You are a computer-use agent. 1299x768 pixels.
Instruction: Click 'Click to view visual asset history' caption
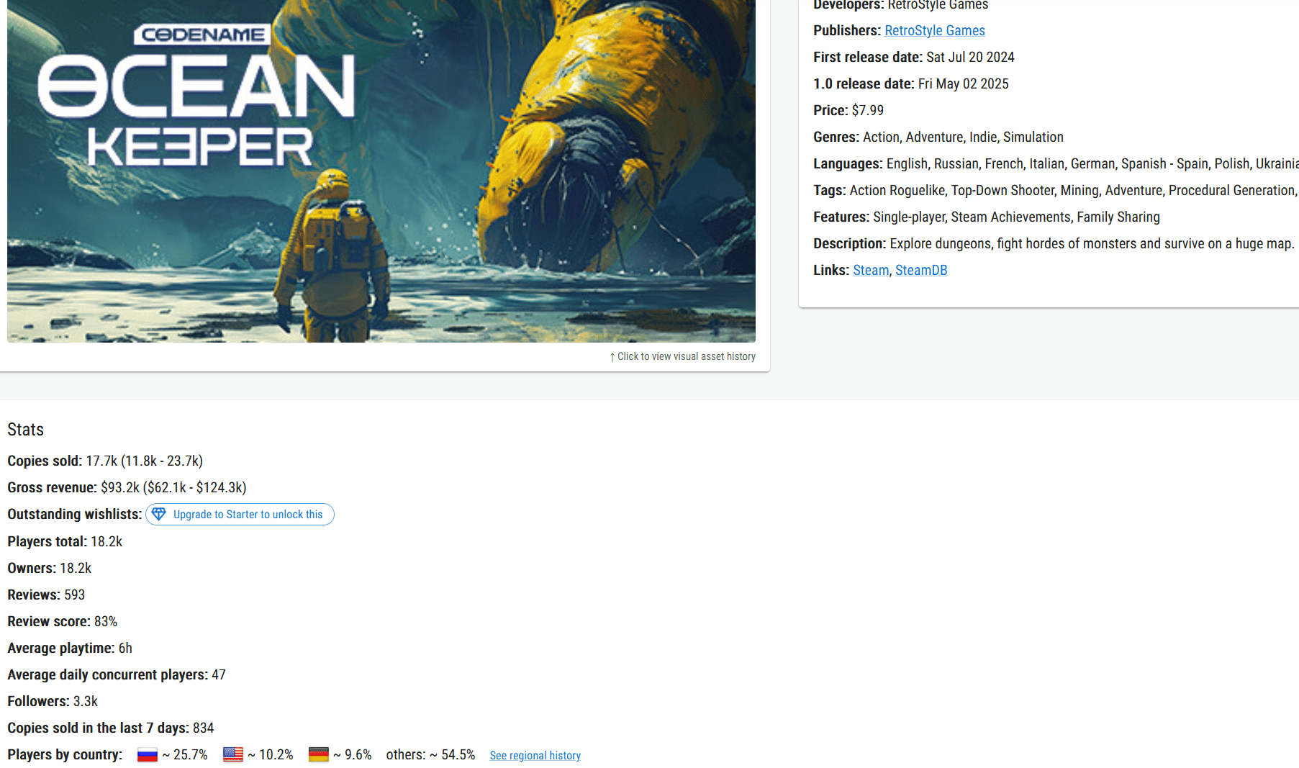click(682, 356)
